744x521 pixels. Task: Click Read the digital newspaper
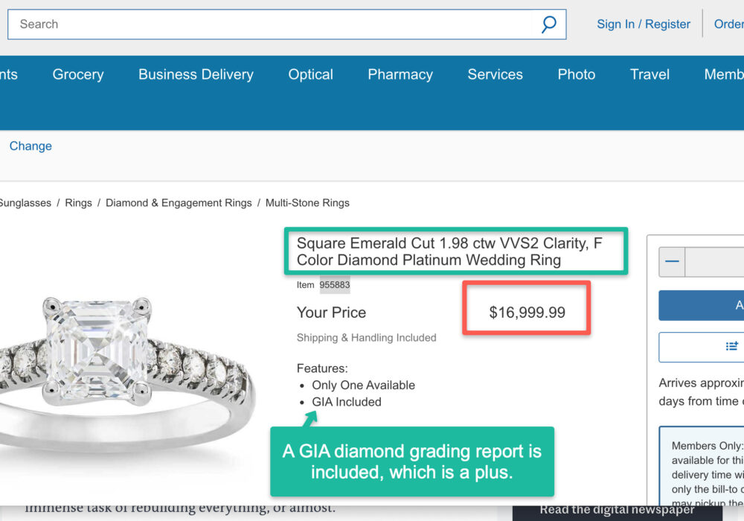(617, 510)
